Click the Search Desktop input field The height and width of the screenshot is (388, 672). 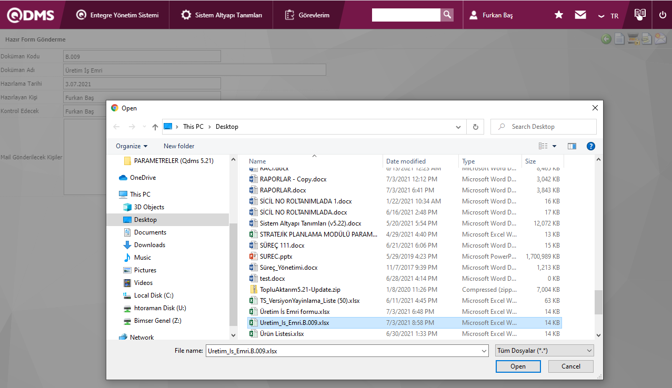coord(548,127)
